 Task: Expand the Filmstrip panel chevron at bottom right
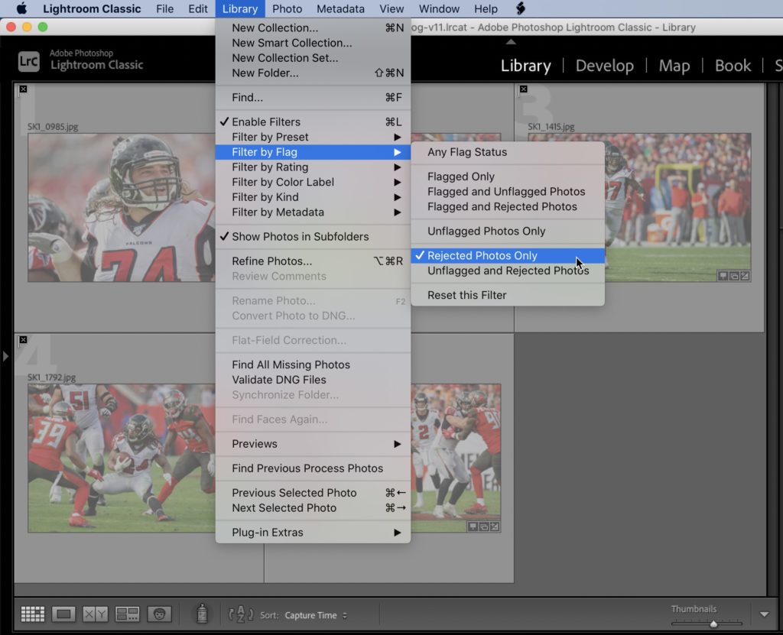coord(764,613)
